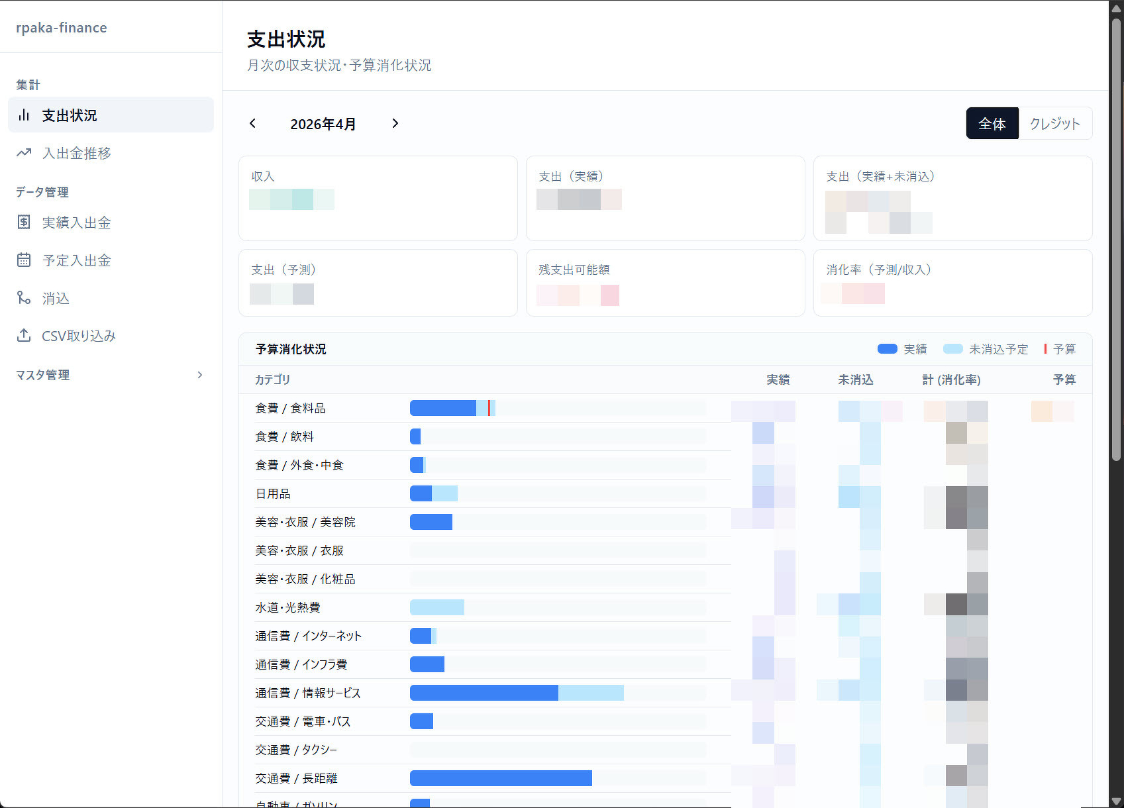Click the カテゴリ column header
The image size is (1124, 808).
pos(273,379)
